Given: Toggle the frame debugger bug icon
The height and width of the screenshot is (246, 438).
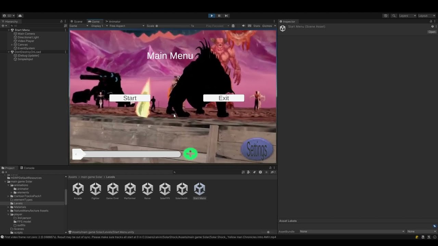Looking at the screenshot, I should click(x=233, y=26).
